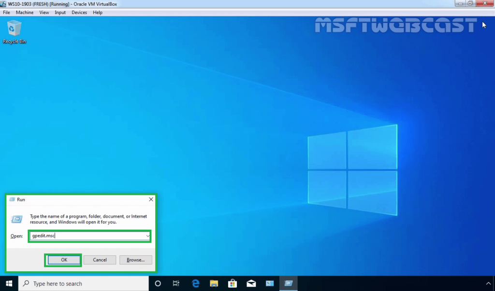This screenshot has height=291, width=495.
Task: Click the Run dialog title bar icon
Action: pos(12,200)
